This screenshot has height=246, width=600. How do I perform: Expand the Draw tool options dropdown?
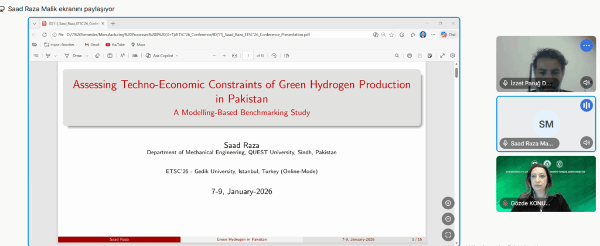tap(87, 56)
